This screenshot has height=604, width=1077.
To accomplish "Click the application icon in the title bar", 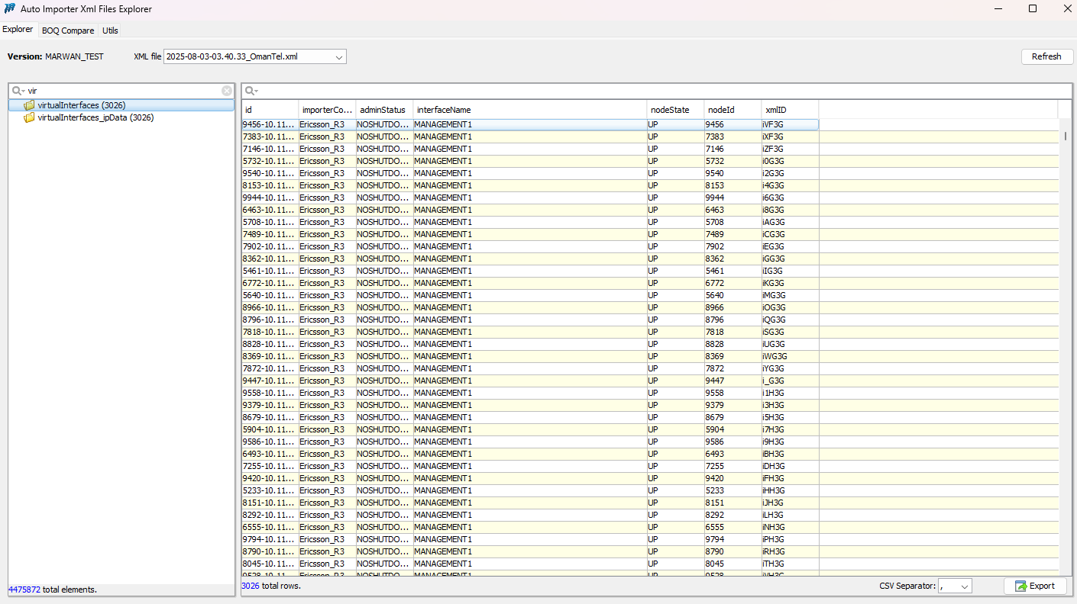I will (x=10, y=9).
